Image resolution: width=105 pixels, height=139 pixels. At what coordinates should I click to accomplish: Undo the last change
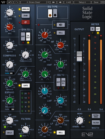tap(10, 2)
